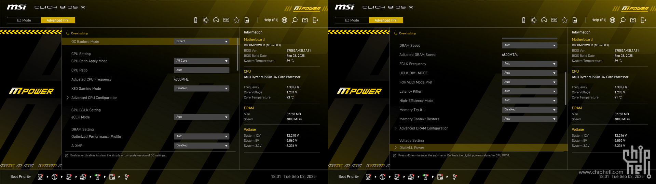Click search magnifier in right BIOS toolbar
656x184 pixels.
pos(623,20)
